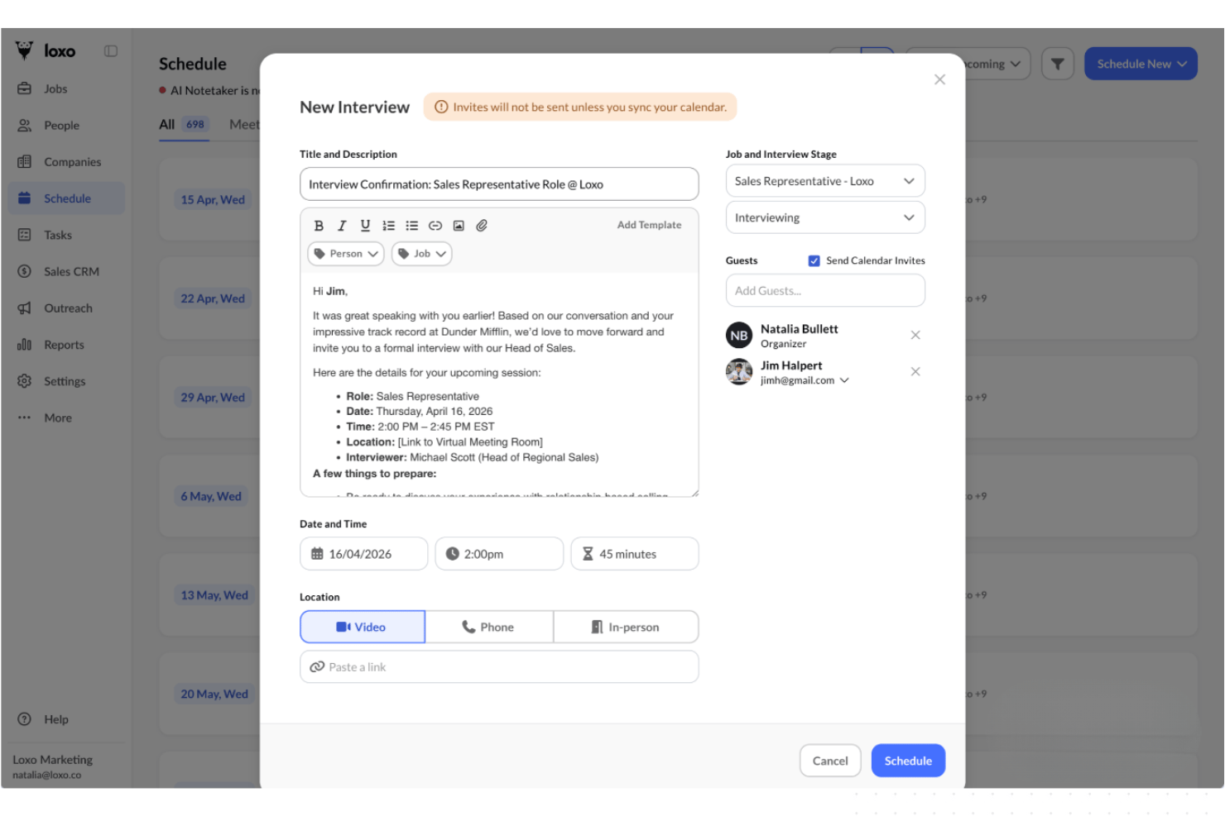
Task: Attach a file with paperclip icon
Action: coord(482,225)
